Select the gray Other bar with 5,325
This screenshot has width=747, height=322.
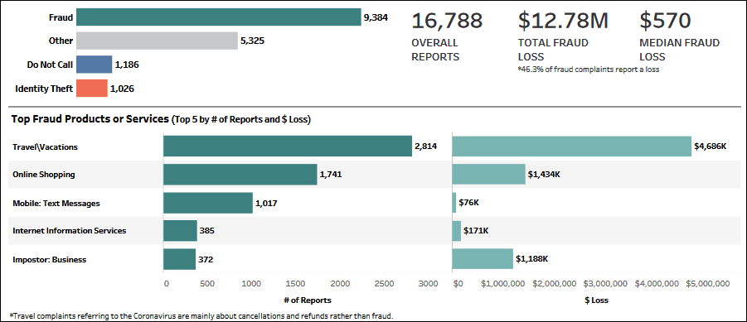157,41
